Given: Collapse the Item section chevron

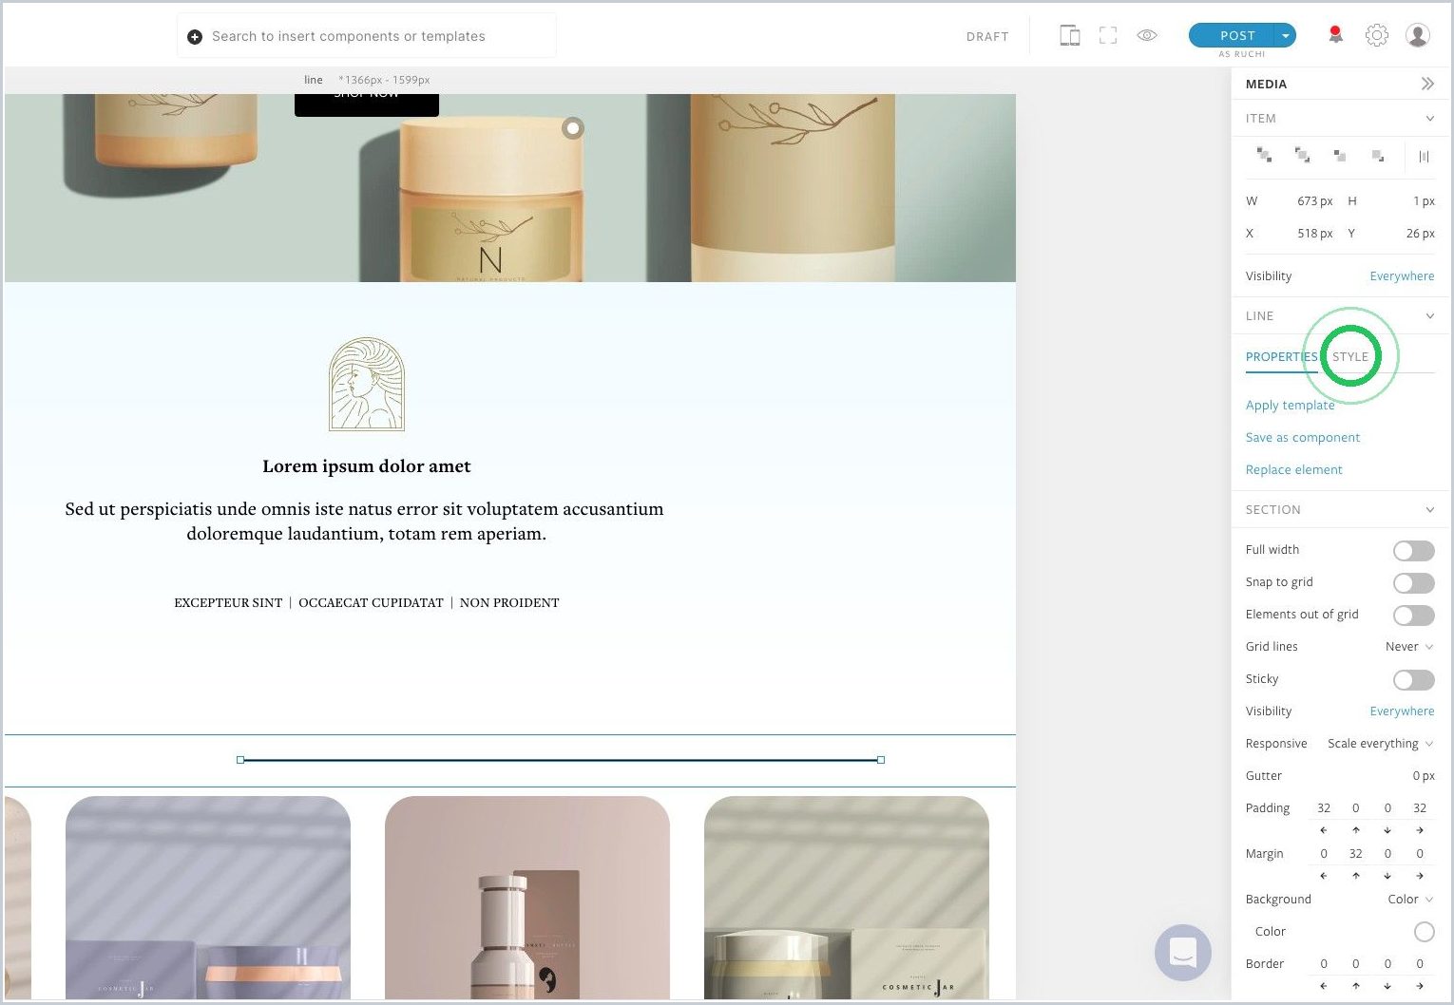Looking at the screenshot, I should click(x=1429, y=118).
